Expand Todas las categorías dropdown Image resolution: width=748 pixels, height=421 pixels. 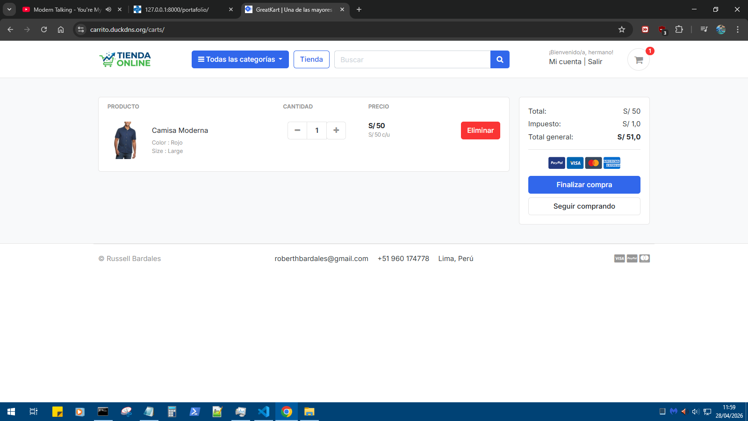pos(240,59)
